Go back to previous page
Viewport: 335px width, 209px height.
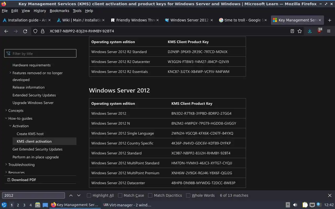click(6, 31)
